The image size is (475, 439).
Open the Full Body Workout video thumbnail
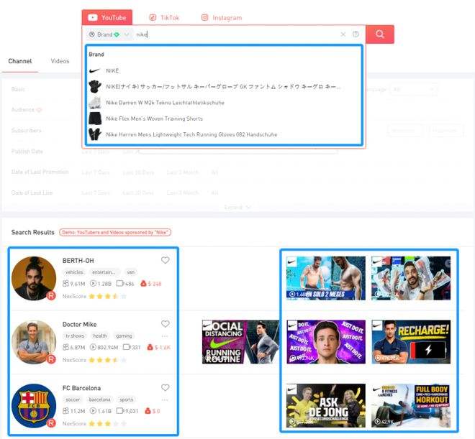click(x=411, y=406)
